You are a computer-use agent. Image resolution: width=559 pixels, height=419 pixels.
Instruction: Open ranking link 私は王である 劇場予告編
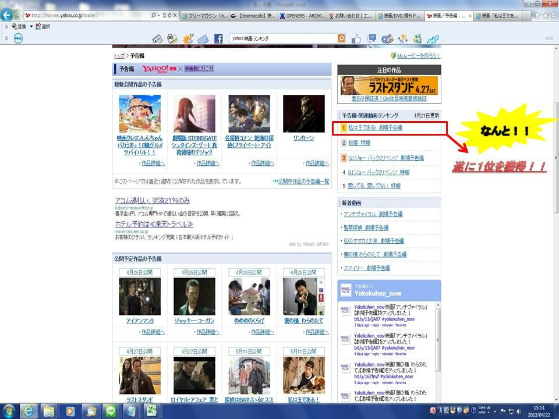coord(375,127)
